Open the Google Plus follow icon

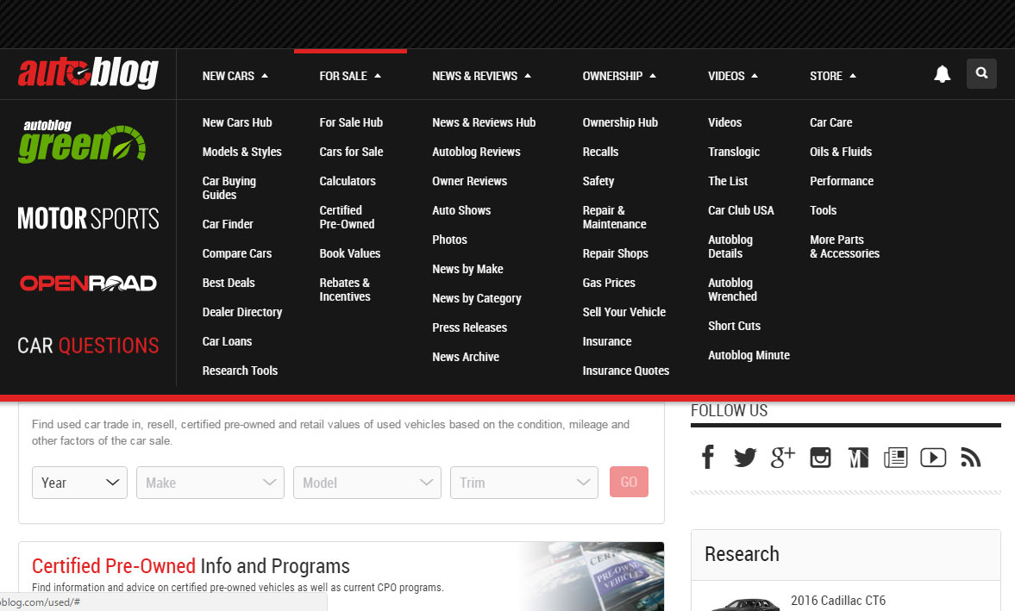tap(783, 457)
